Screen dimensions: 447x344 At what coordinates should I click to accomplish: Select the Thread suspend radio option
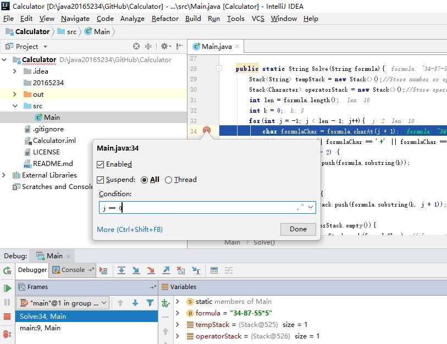[x=168, y=180]
